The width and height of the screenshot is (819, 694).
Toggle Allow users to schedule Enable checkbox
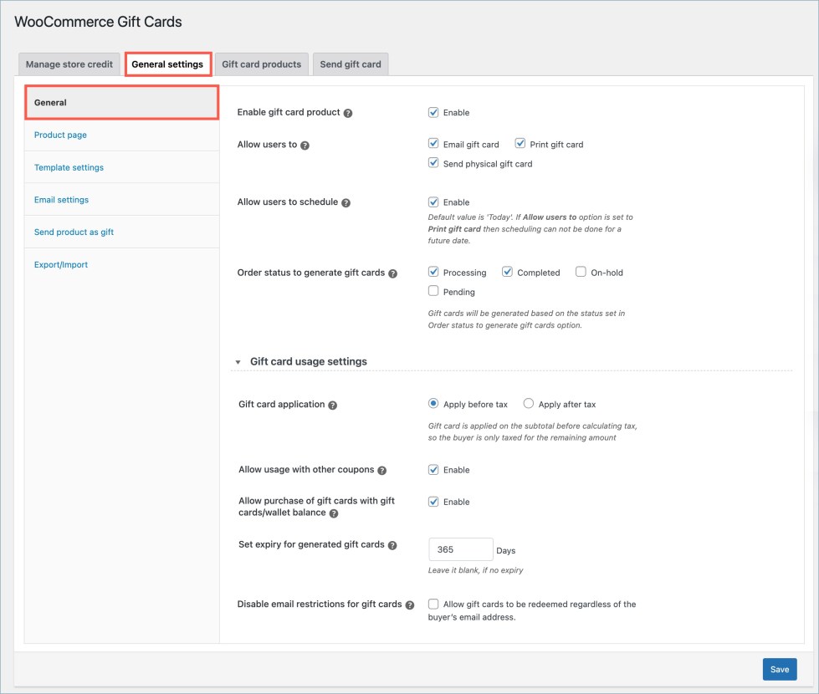[433, 202]
